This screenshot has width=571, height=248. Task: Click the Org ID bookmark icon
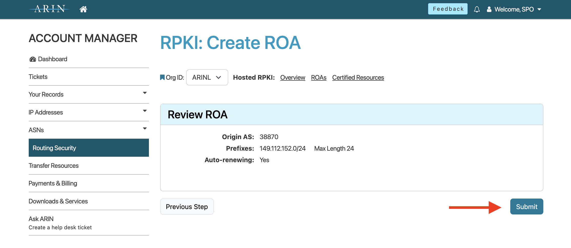162,77
